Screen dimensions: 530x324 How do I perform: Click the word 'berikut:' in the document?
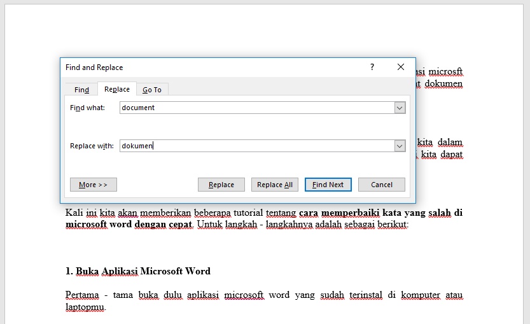coord(393,224)
